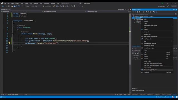The height and width of the screenshot is (100, 178).
Task: Click the Ready status text
Action: 4,97
